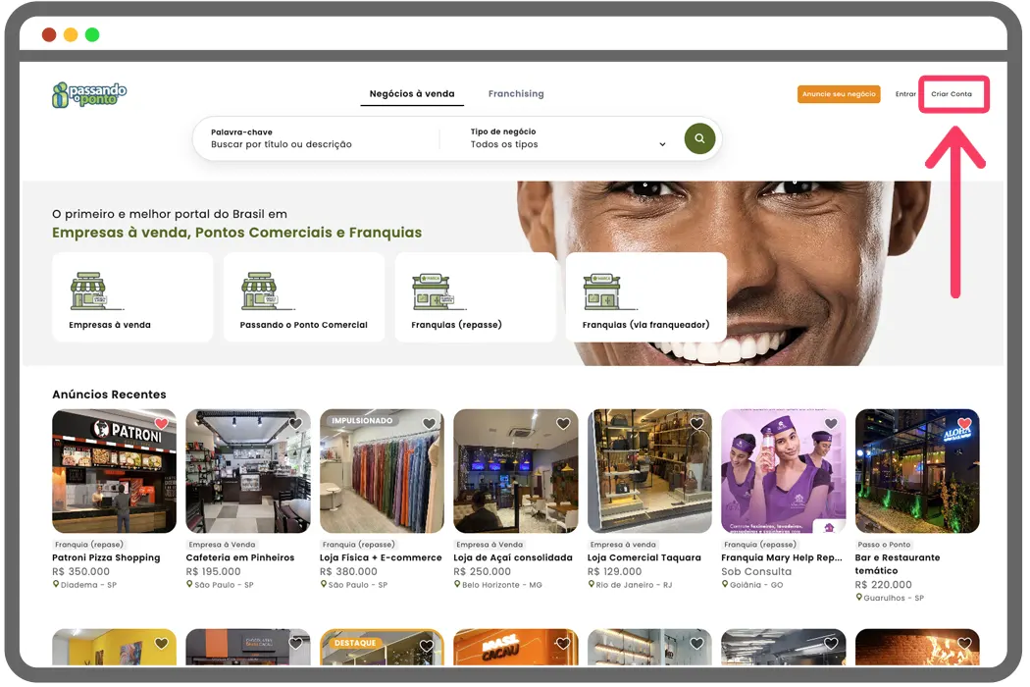Open the Empresas à venda store icon

click(x=88, y=291)
